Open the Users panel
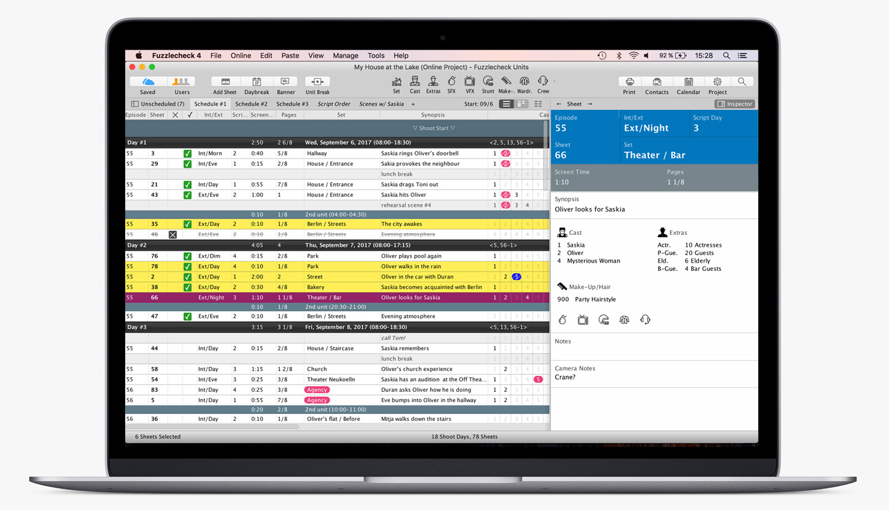Viewport: 889px width, 510px height. [182, 82]
